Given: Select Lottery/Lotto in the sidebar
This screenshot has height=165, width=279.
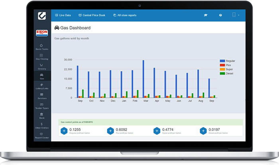Looking at the screenshot, I should pos(41,86).
